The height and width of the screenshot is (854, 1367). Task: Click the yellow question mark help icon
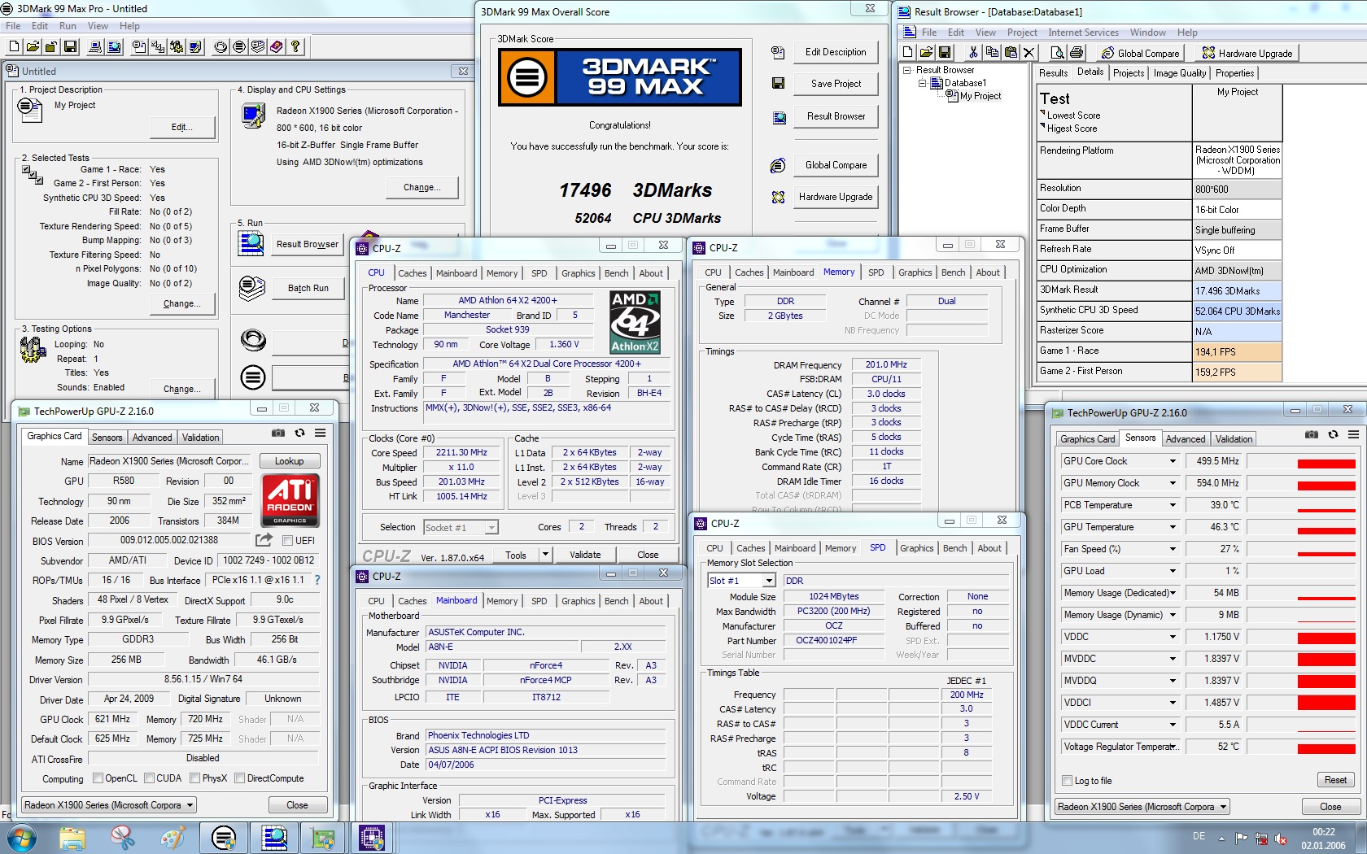click(x=295, y=47)
